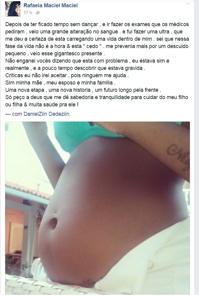199x296 pixels.
Task: Open the post options chevron menu
Action: [x=187, y=4]
